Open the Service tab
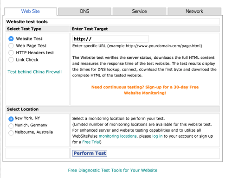232x178 pixels. pos(139,11)
